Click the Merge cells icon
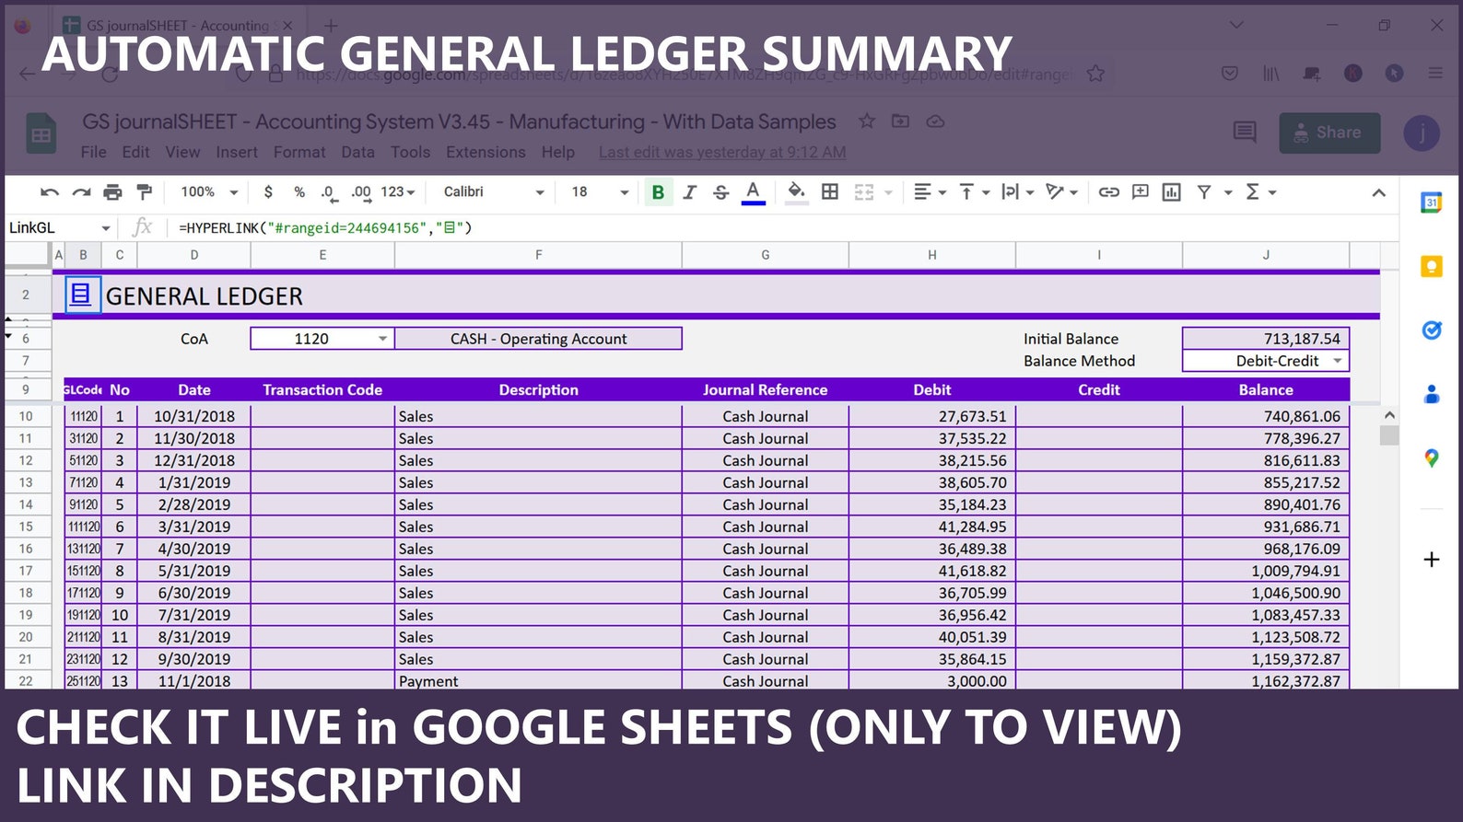The image size is (1463, 822). click(864, 191)
